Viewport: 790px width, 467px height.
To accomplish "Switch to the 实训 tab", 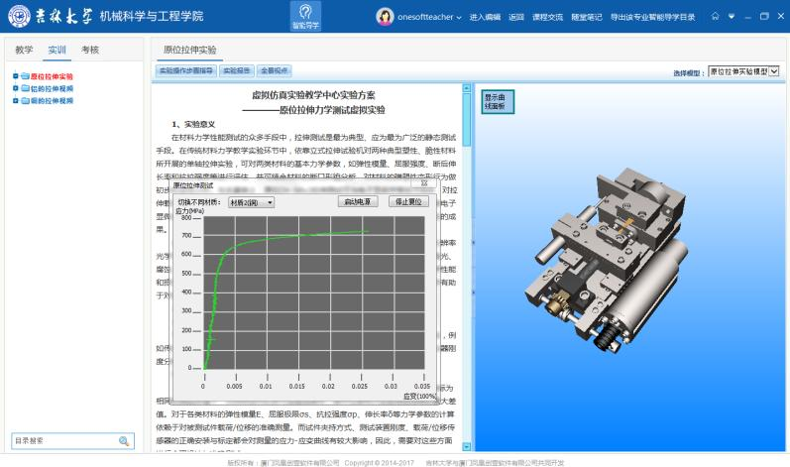I will 56,50.
